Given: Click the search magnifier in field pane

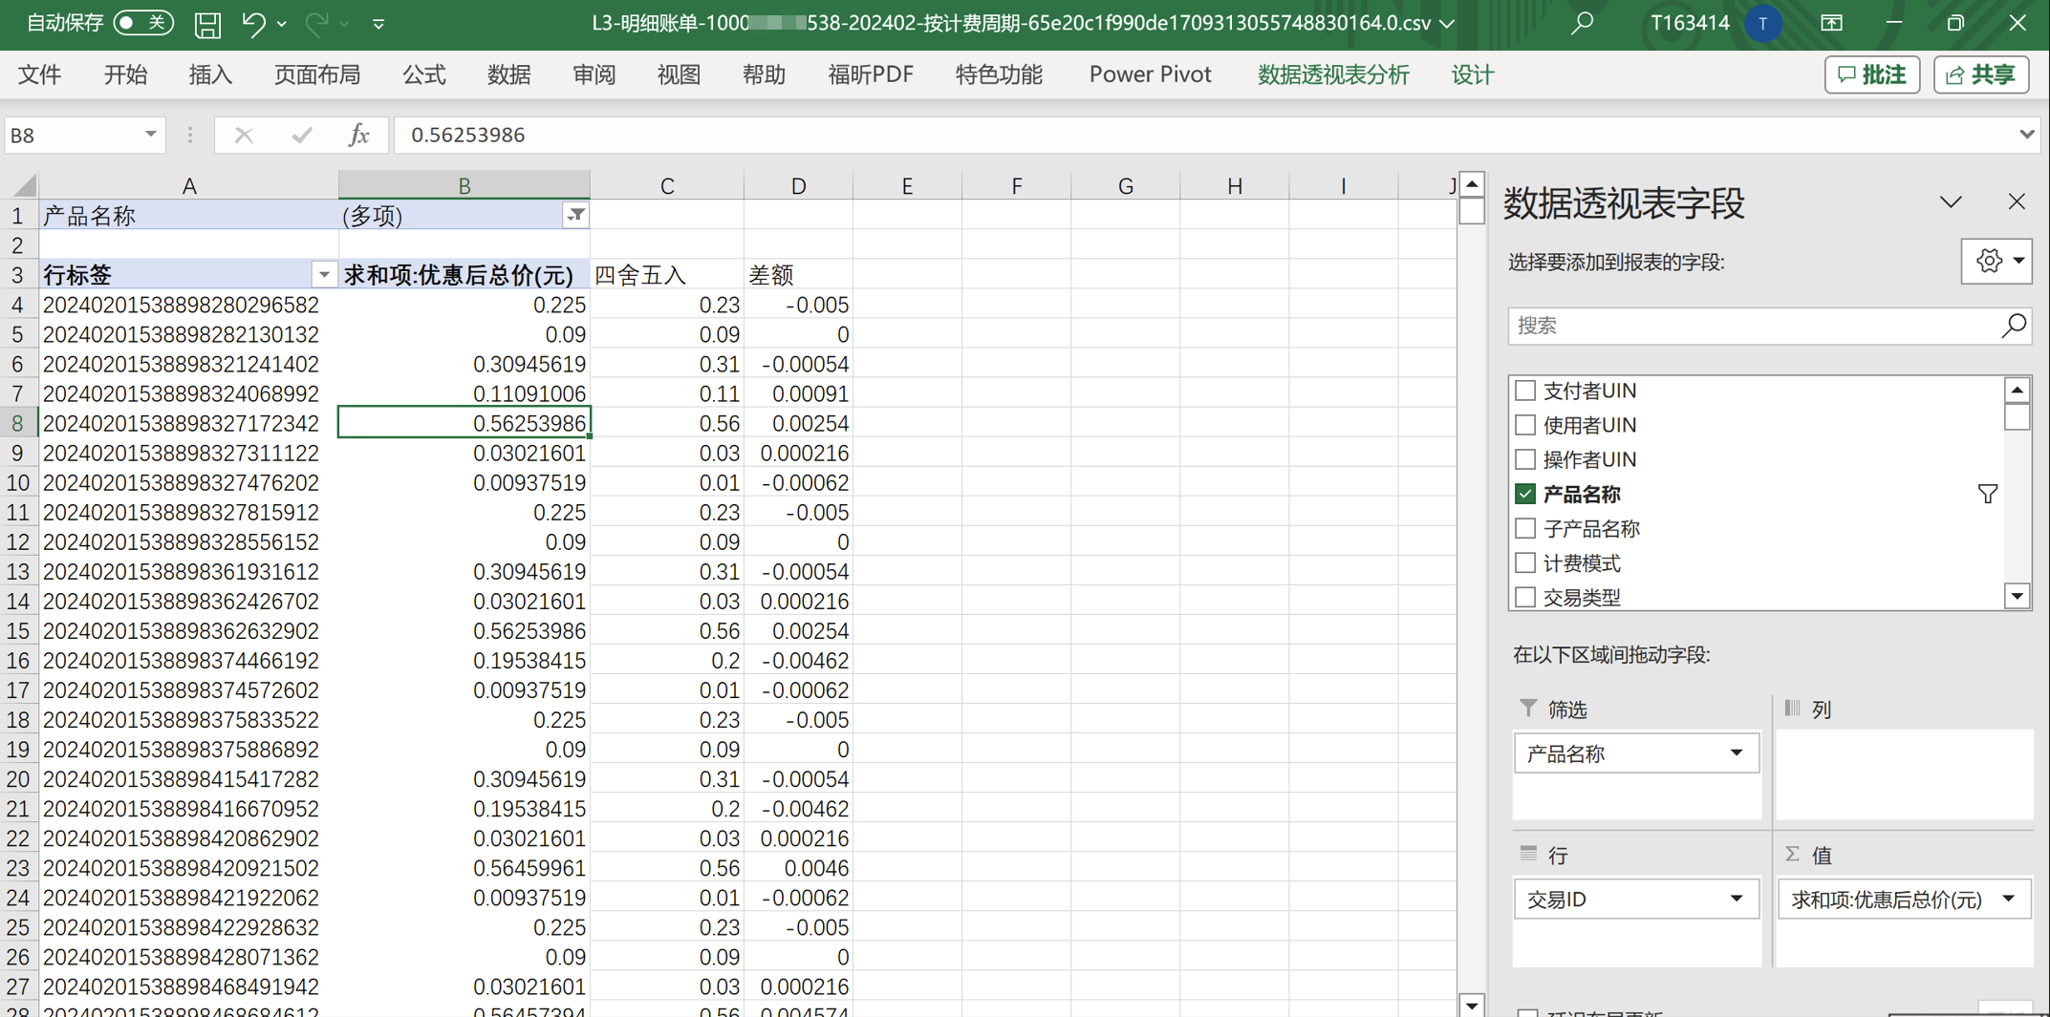Looking at the screenshot, I should point(2013,326).
